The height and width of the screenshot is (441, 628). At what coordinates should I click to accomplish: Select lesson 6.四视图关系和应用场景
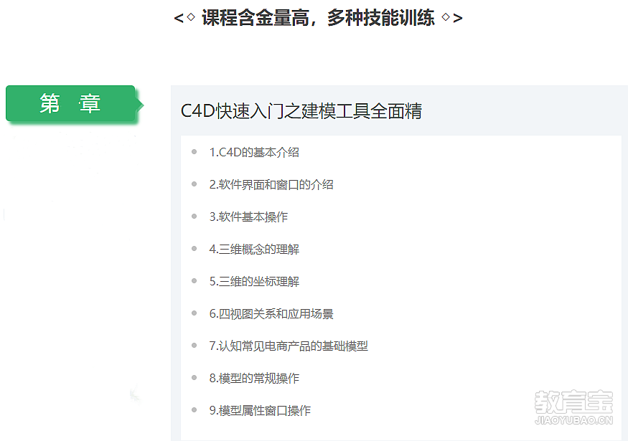271,314
